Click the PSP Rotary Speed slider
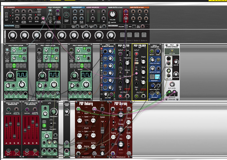This screenshot has height=160, width=227. 102,130
